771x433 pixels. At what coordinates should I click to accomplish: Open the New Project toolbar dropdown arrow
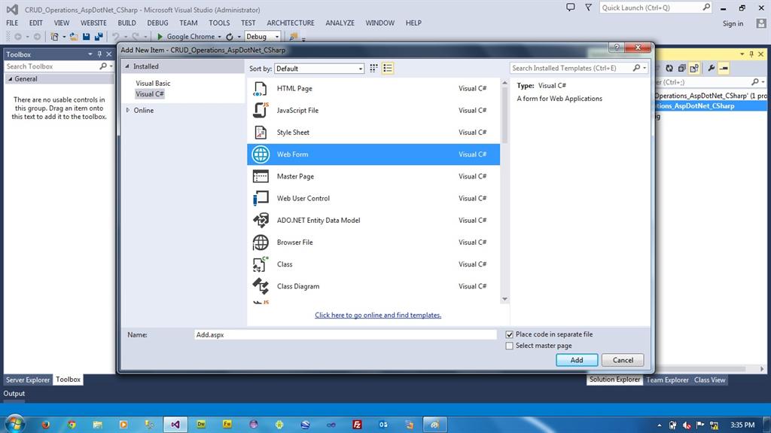(64, 37)
